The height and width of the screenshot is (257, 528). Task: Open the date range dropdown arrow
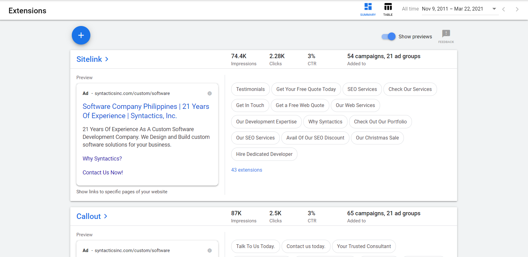coord(494,9)
